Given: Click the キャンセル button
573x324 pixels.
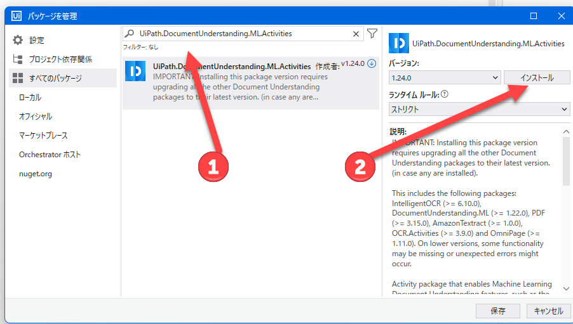Looking at the screenshot, I should (548, 311).
